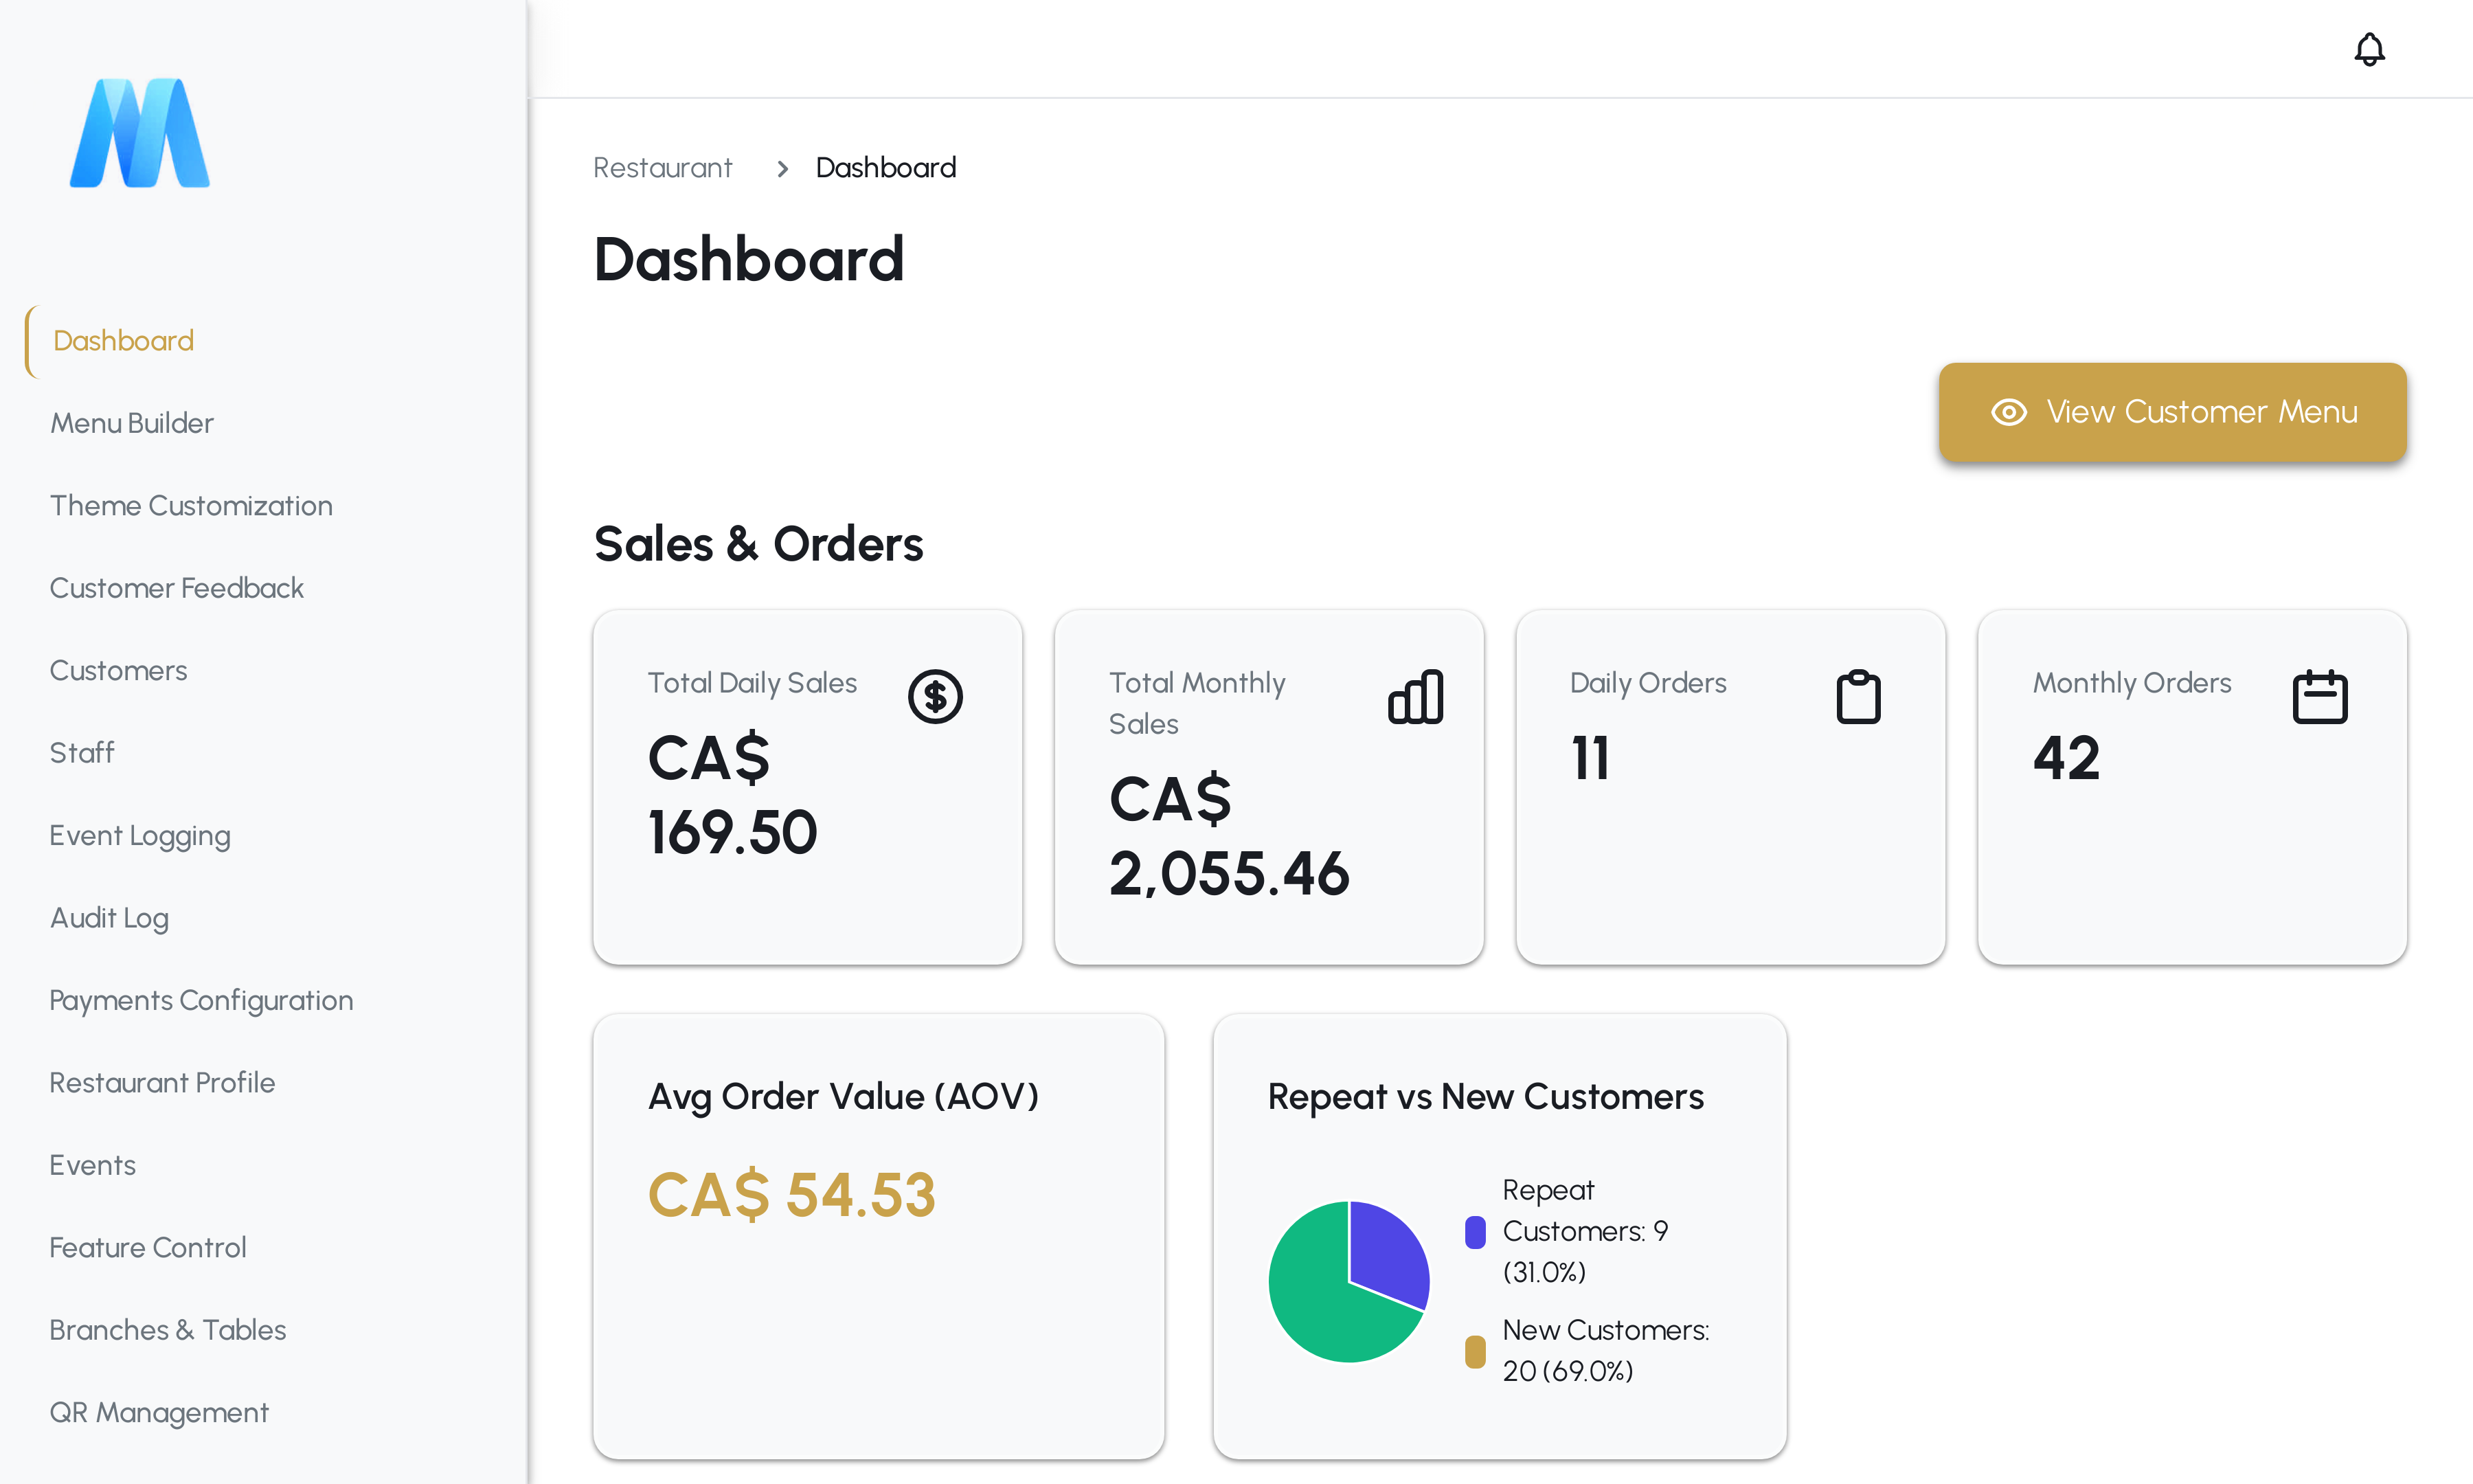This screenshot has width=2473, height=1484.
Task: Click the New Customers: 20 (69.0%) legend
Action: tap(1605, 1351)
